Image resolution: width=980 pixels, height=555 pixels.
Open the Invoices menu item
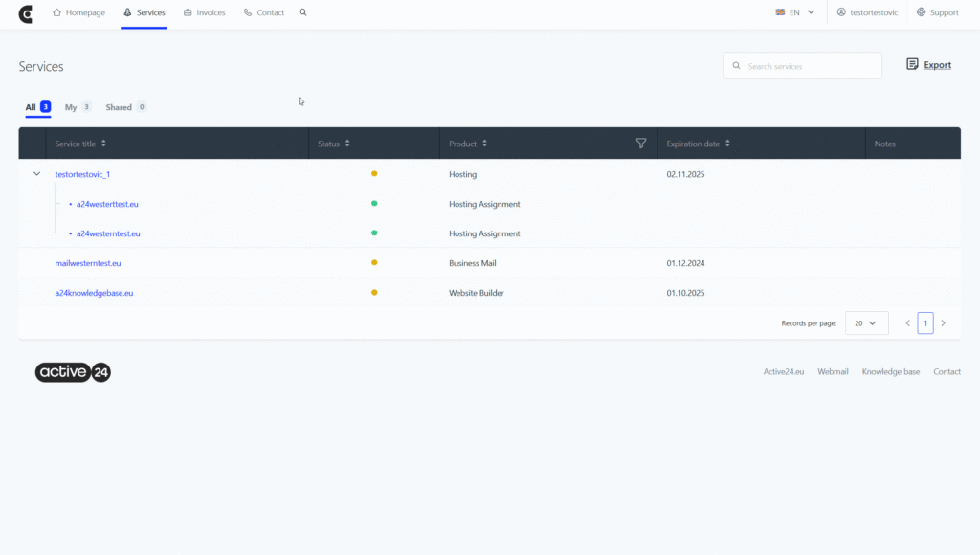point(205,12)
